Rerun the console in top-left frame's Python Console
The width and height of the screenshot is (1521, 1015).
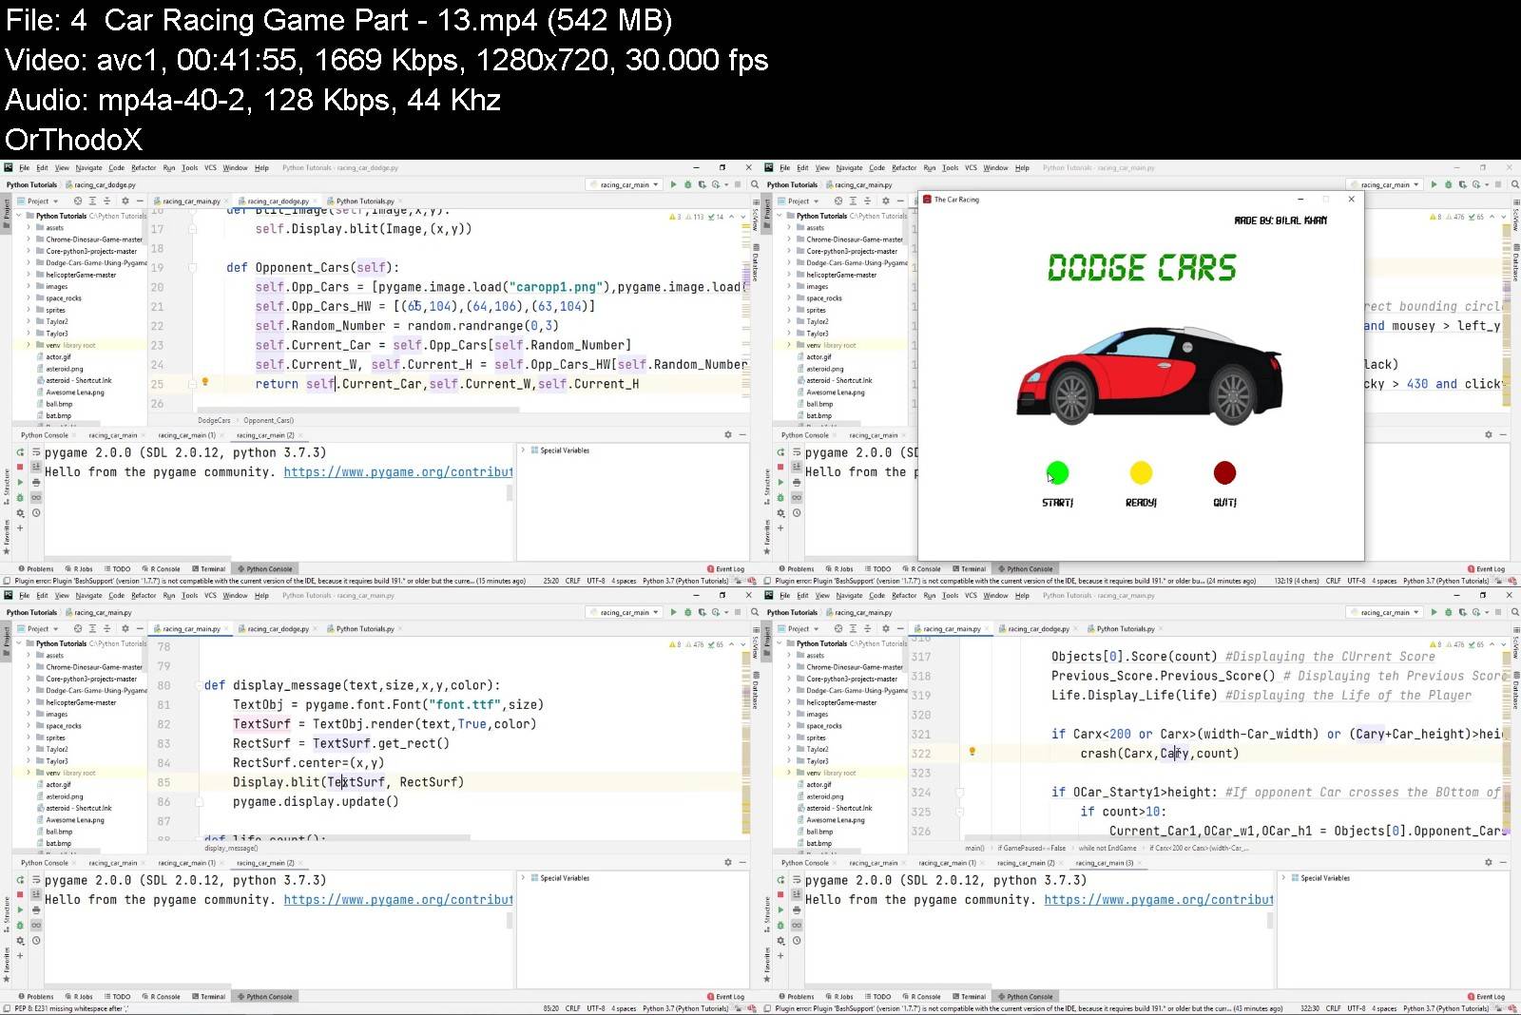(20, 452)
